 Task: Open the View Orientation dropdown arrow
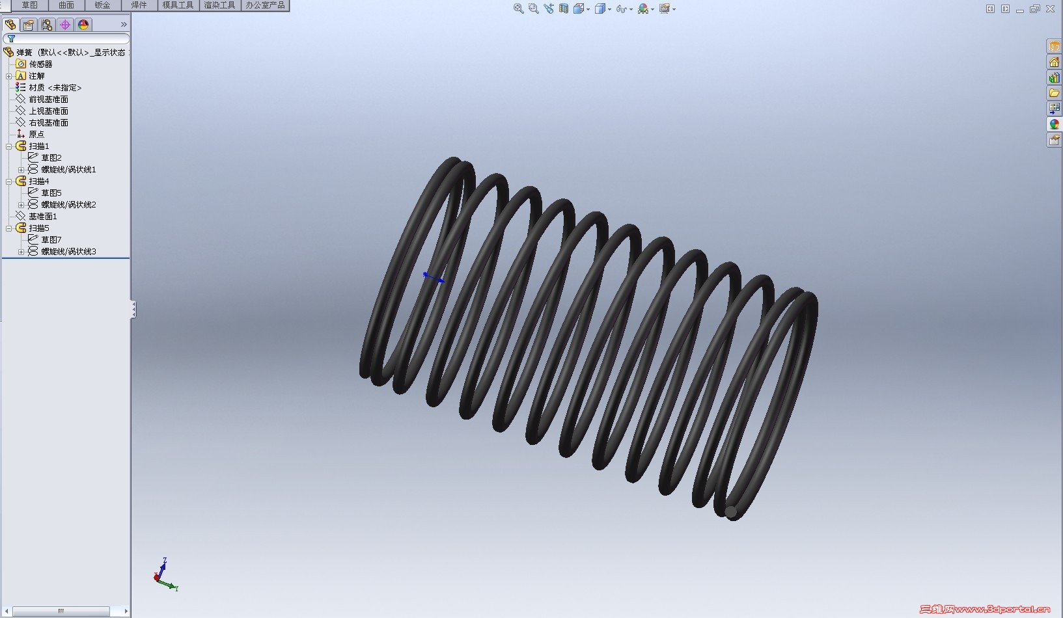click(588, 9)
